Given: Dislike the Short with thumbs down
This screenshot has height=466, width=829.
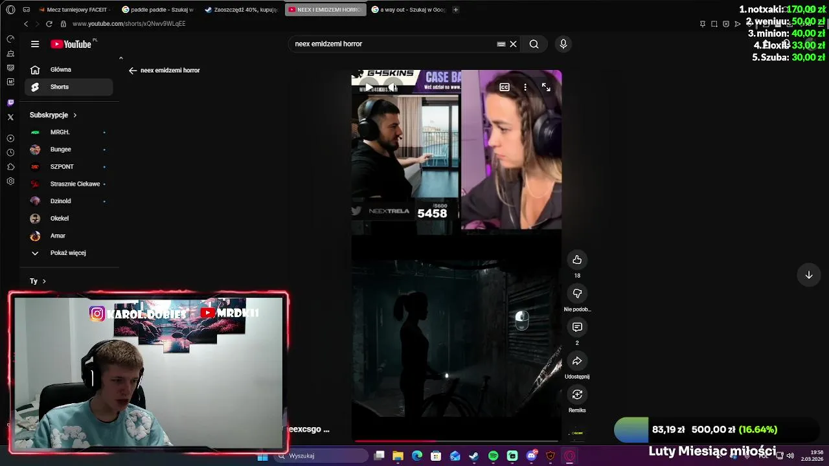Looking at the screenshot, I should 577,293.
